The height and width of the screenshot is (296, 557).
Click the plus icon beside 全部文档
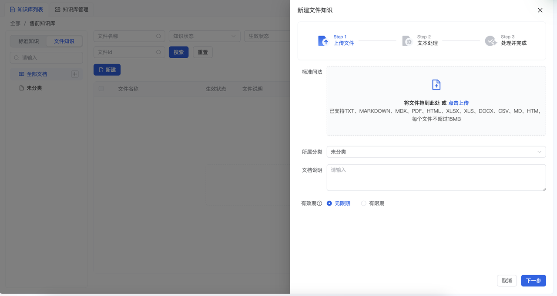75,74
